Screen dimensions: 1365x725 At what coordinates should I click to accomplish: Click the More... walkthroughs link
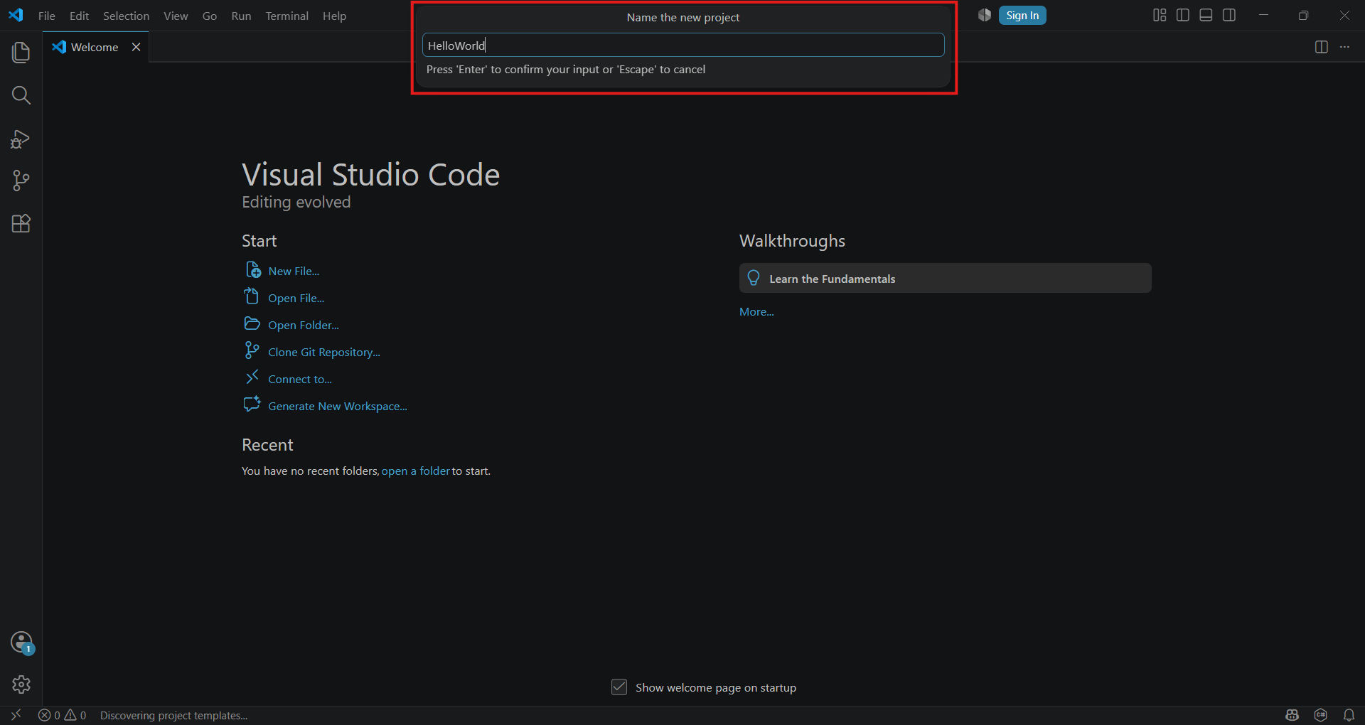tap(756, 311)
